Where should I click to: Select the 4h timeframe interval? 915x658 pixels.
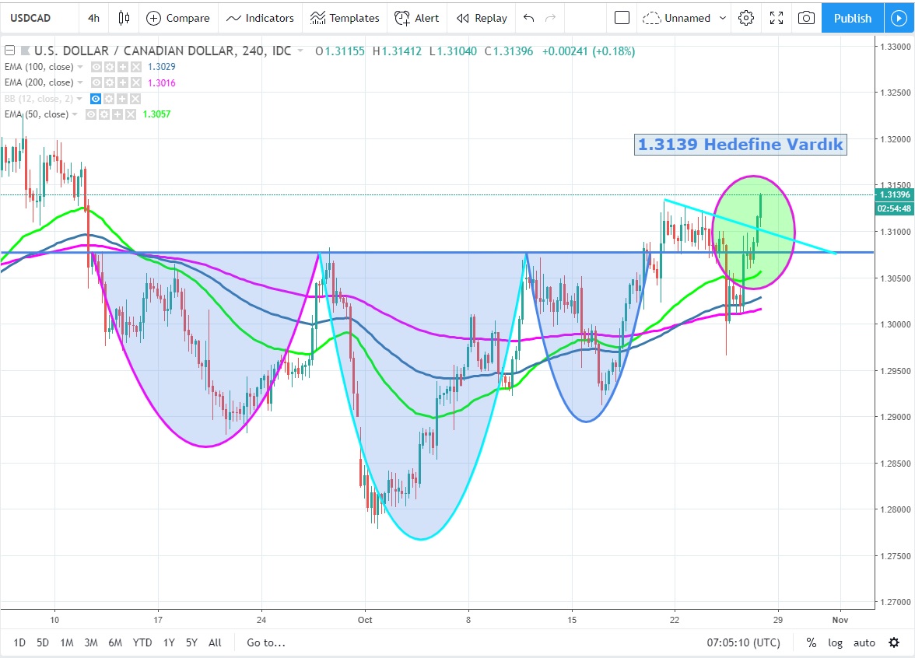coord(93,18)
